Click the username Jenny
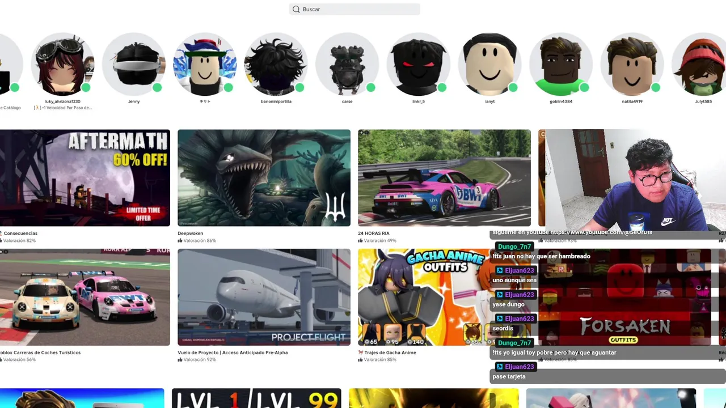 (134, 101)
